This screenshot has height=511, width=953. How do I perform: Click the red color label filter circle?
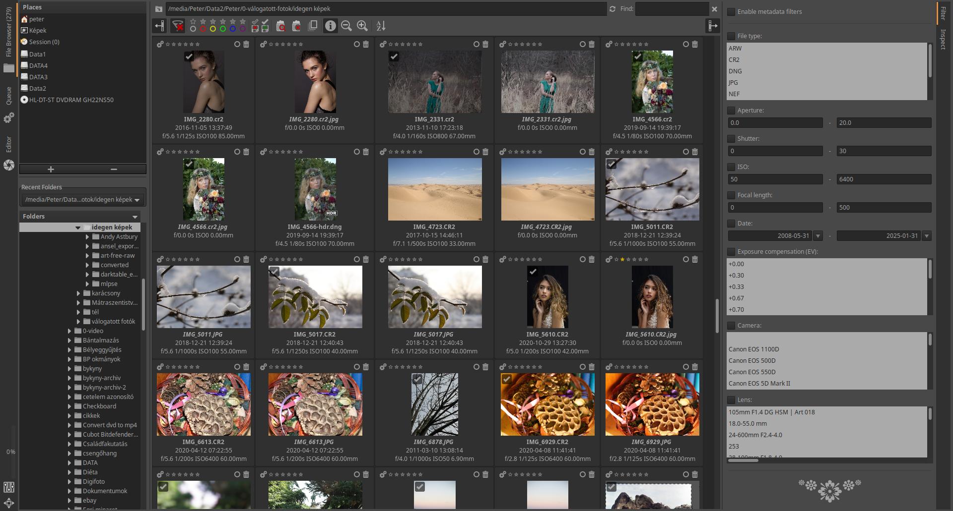(203, 29)
